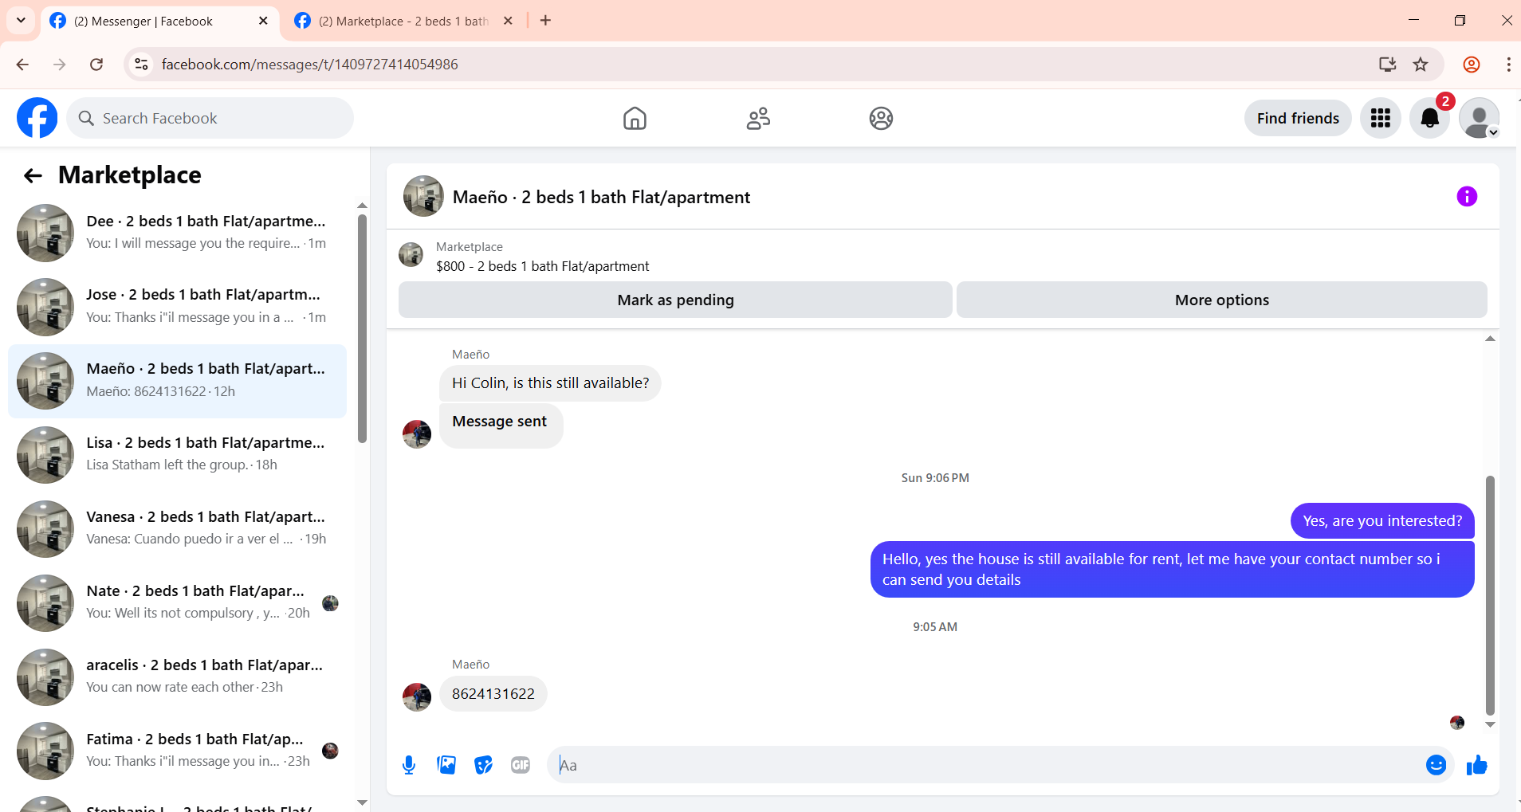
Task: Reload the page with the refresh icon
Action: tap(96, 65)
